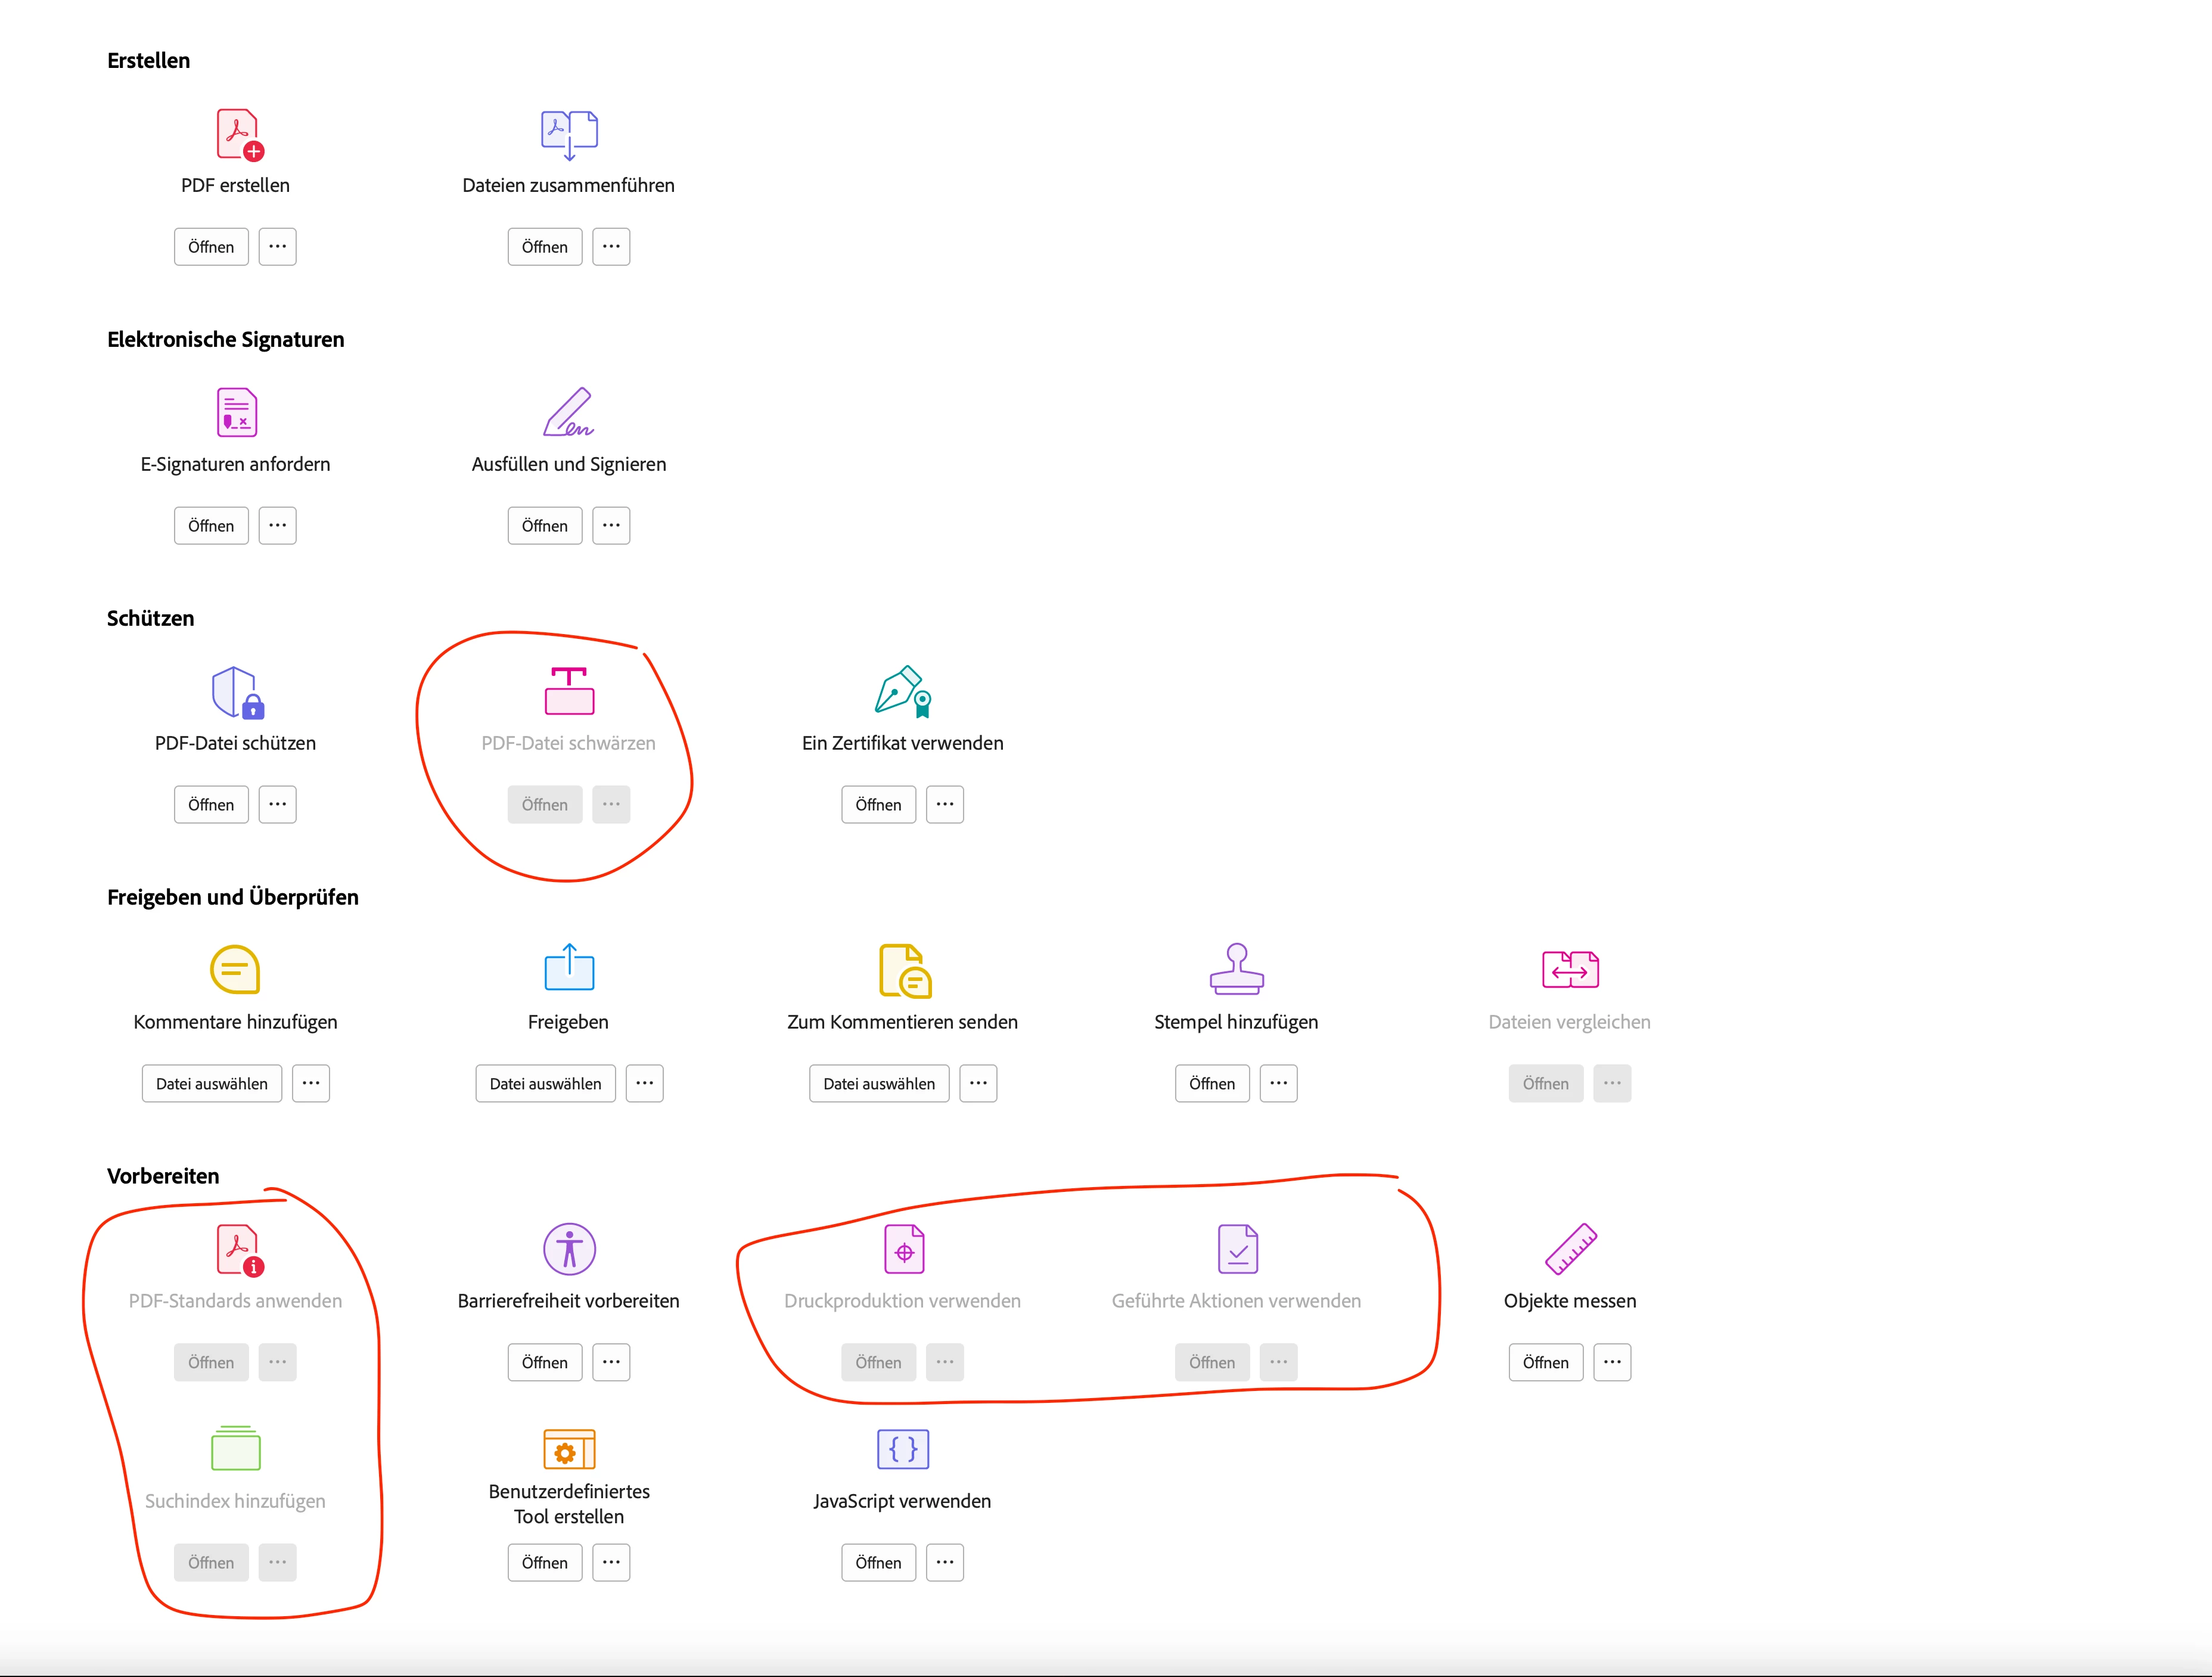This screenshot has width=2212, height=1677.
Task: Click Datei auswählen under Zum Kommentieren senden
Action: [879, 1083]
